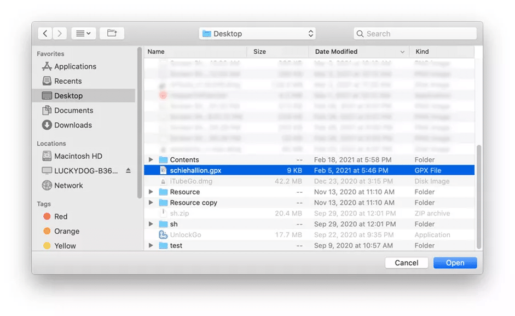Click the back navigation arrow
515x316 pixels.
pyautogui.click(x=45, y=33)
